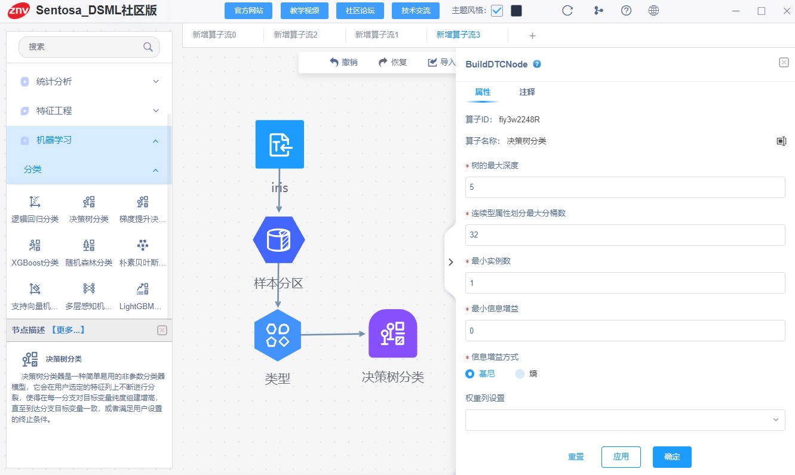Click the 应用 apply button
The image size is (795, 475).
[621, 457]
